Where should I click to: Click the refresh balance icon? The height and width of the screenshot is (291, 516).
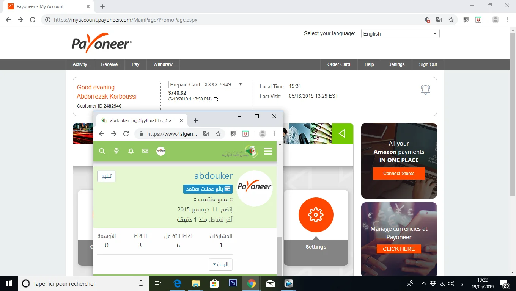pyautogui.click(x=216, y=99)
